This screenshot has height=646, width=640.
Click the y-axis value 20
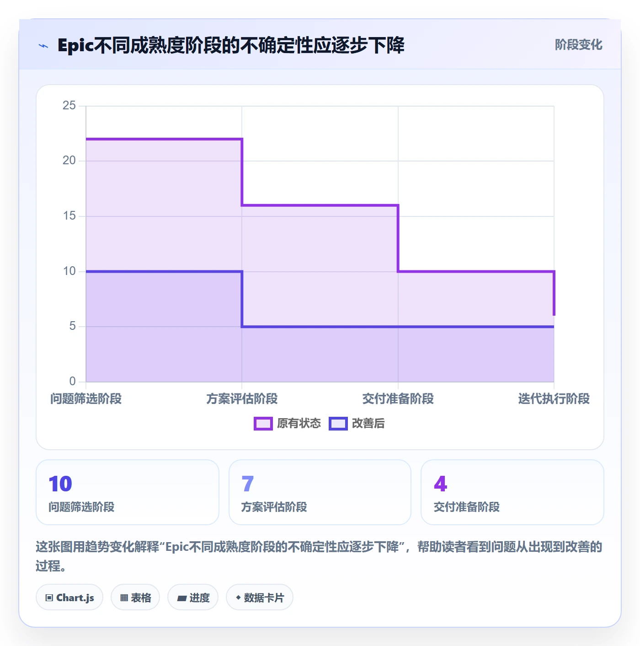(x=69, y=161)
